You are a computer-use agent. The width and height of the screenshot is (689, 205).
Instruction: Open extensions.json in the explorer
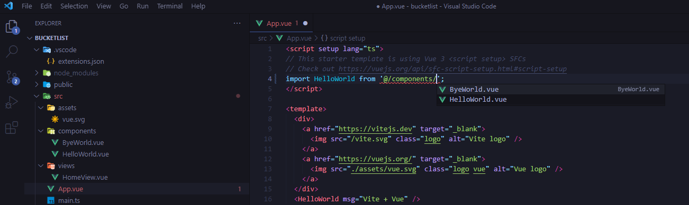point(81,61)
